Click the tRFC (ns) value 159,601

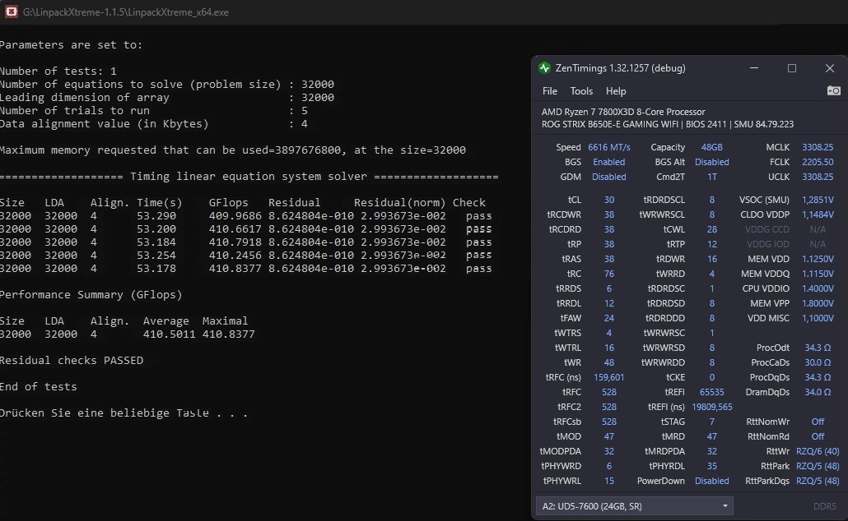point(609,377)
